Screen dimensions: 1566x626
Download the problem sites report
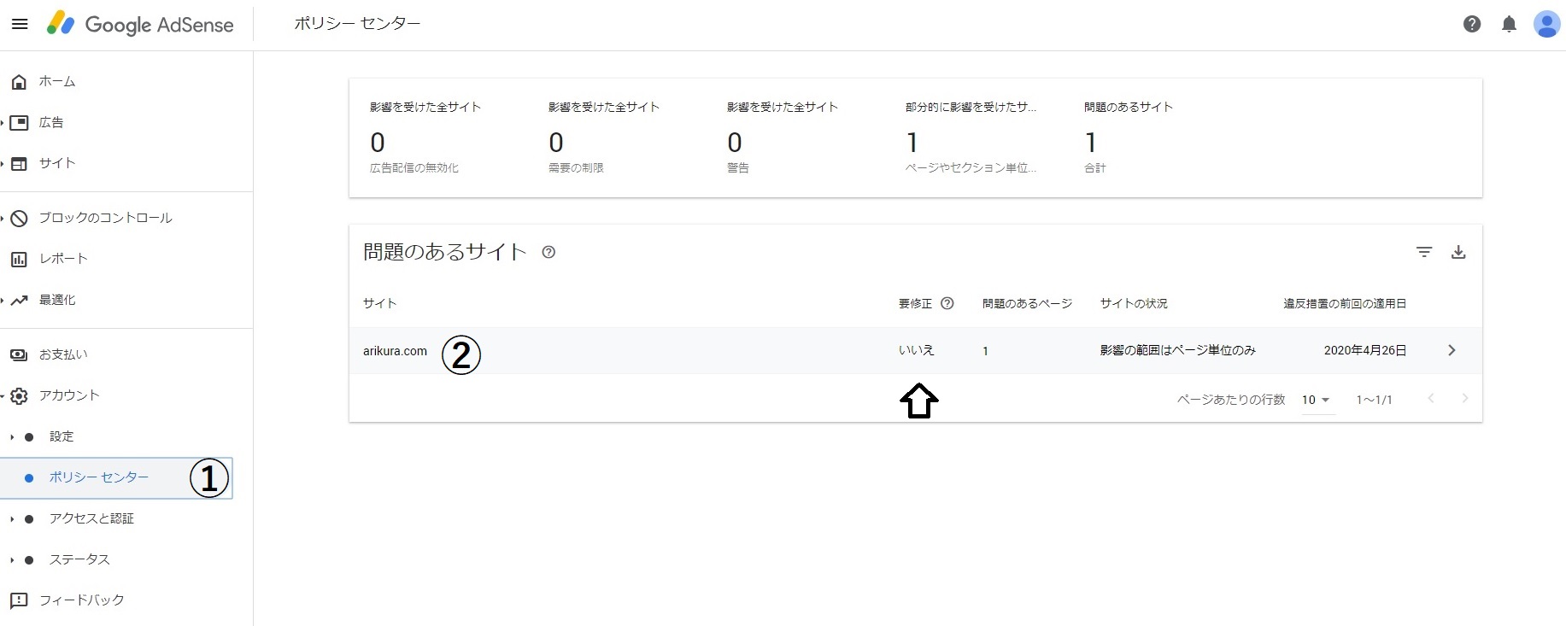click(x=1458, y=252)
